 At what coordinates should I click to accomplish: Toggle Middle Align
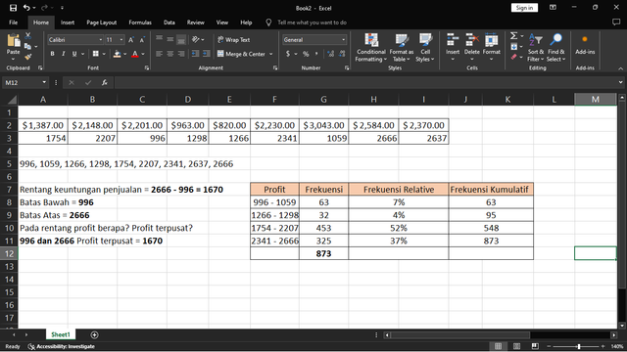coord(170,39)
